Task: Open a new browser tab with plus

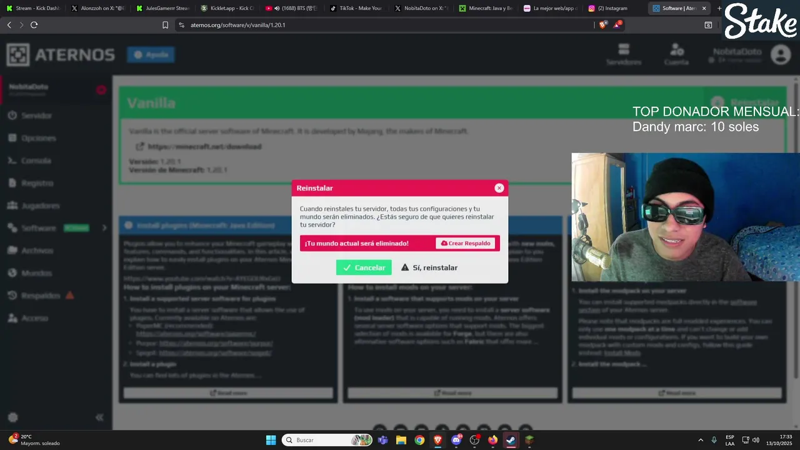Action: coord(719,8)
